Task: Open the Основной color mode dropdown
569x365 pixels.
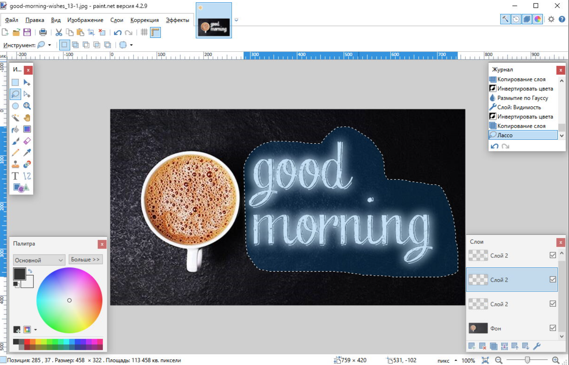Action: tap(39, 260)
